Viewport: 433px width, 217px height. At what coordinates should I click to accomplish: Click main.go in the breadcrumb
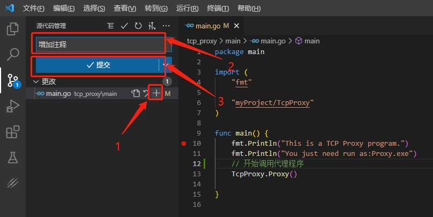click(x=268, y=41)
